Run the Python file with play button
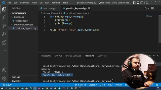Image resolution: width=161 pixels, height=90 pixels. [145, 8]
